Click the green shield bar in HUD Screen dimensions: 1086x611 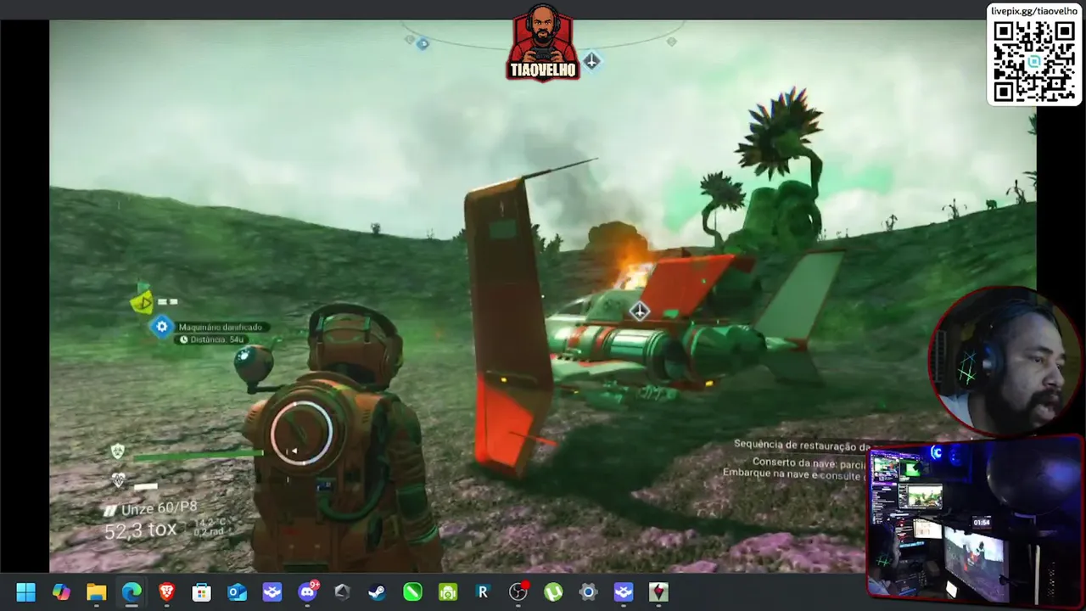pos(197,456)
